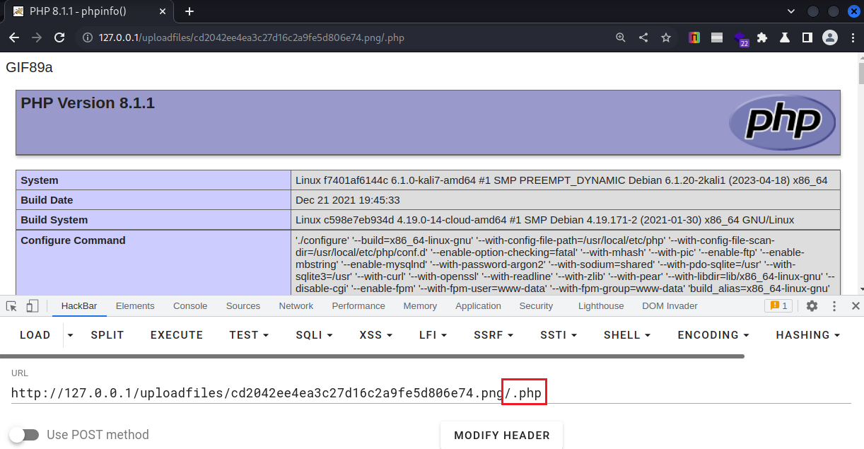The height and width of the screenshot is (449, 864).
Task: Click the HackBar SPLIT button
Action: click(107, 335)
